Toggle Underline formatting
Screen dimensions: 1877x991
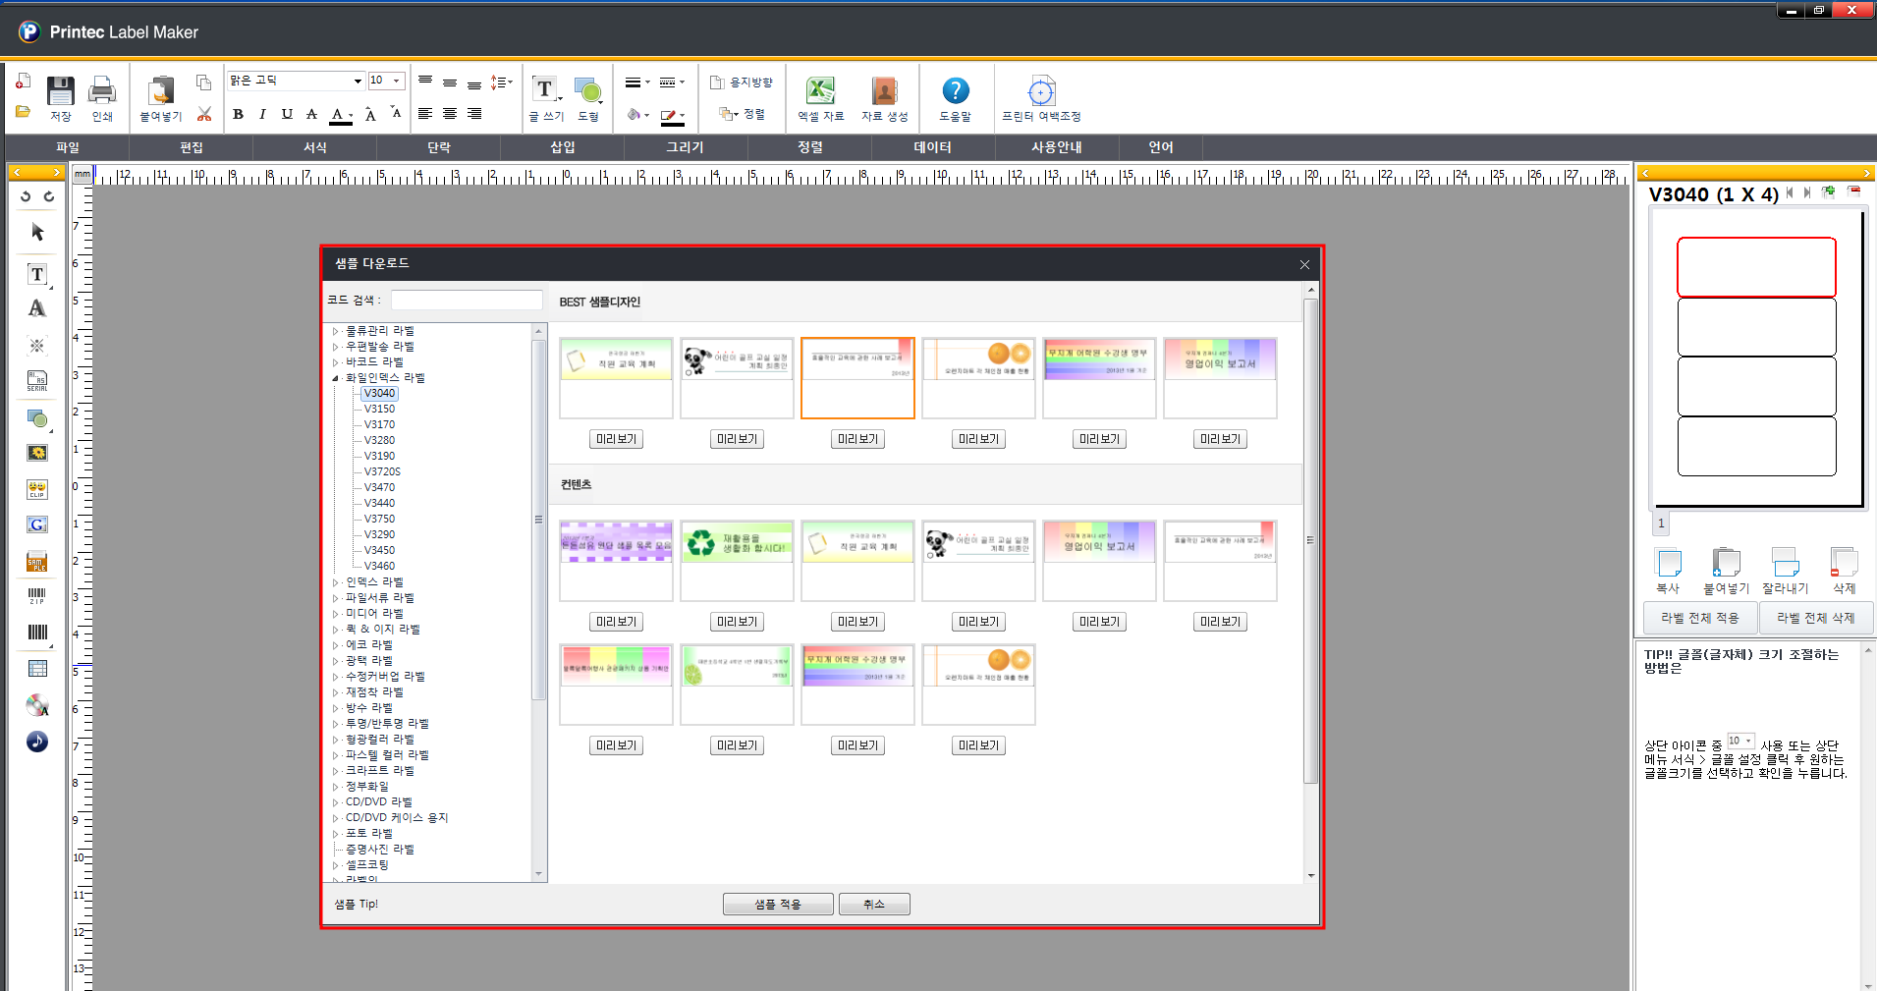pos(287,114)
